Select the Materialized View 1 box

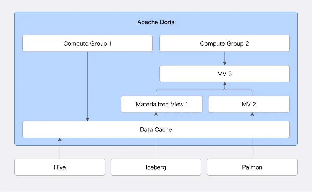pos(162,104)
